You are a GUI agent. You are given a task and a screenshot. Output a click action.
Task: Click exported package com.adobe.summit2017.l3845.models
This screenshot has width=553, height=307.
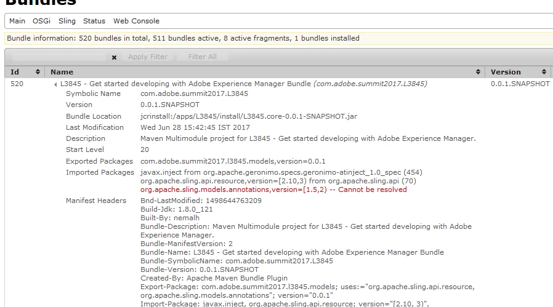pos(233,161)
